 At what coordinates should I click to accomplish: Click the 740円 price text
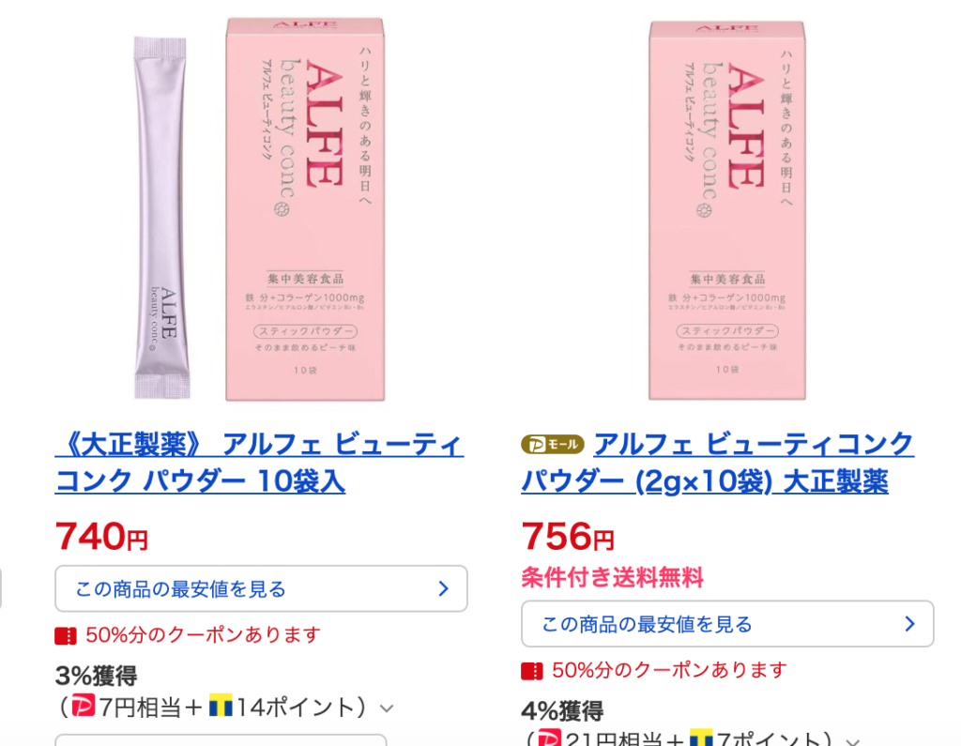coord(101,537)
